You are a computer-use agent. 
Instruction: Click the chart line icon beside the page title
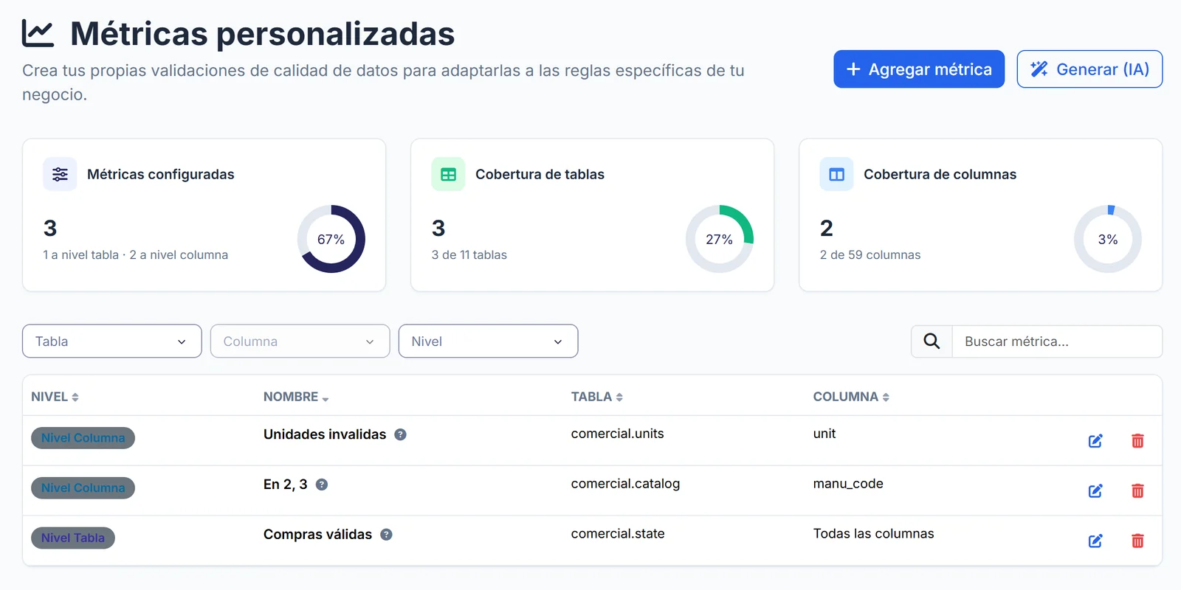[x=38, y=33]
